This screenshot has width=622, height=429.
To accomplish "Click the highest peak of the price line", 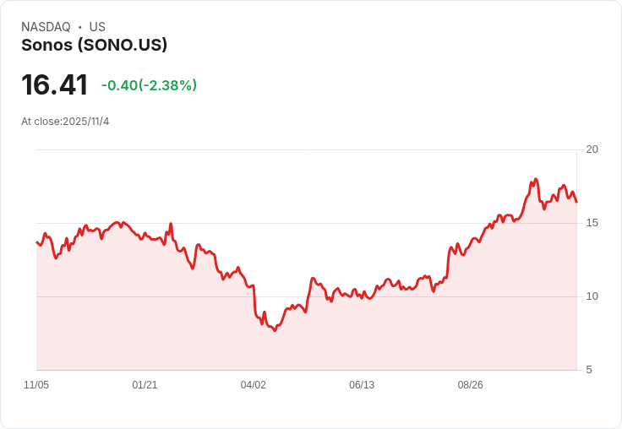I will click(x=536, y=179).
